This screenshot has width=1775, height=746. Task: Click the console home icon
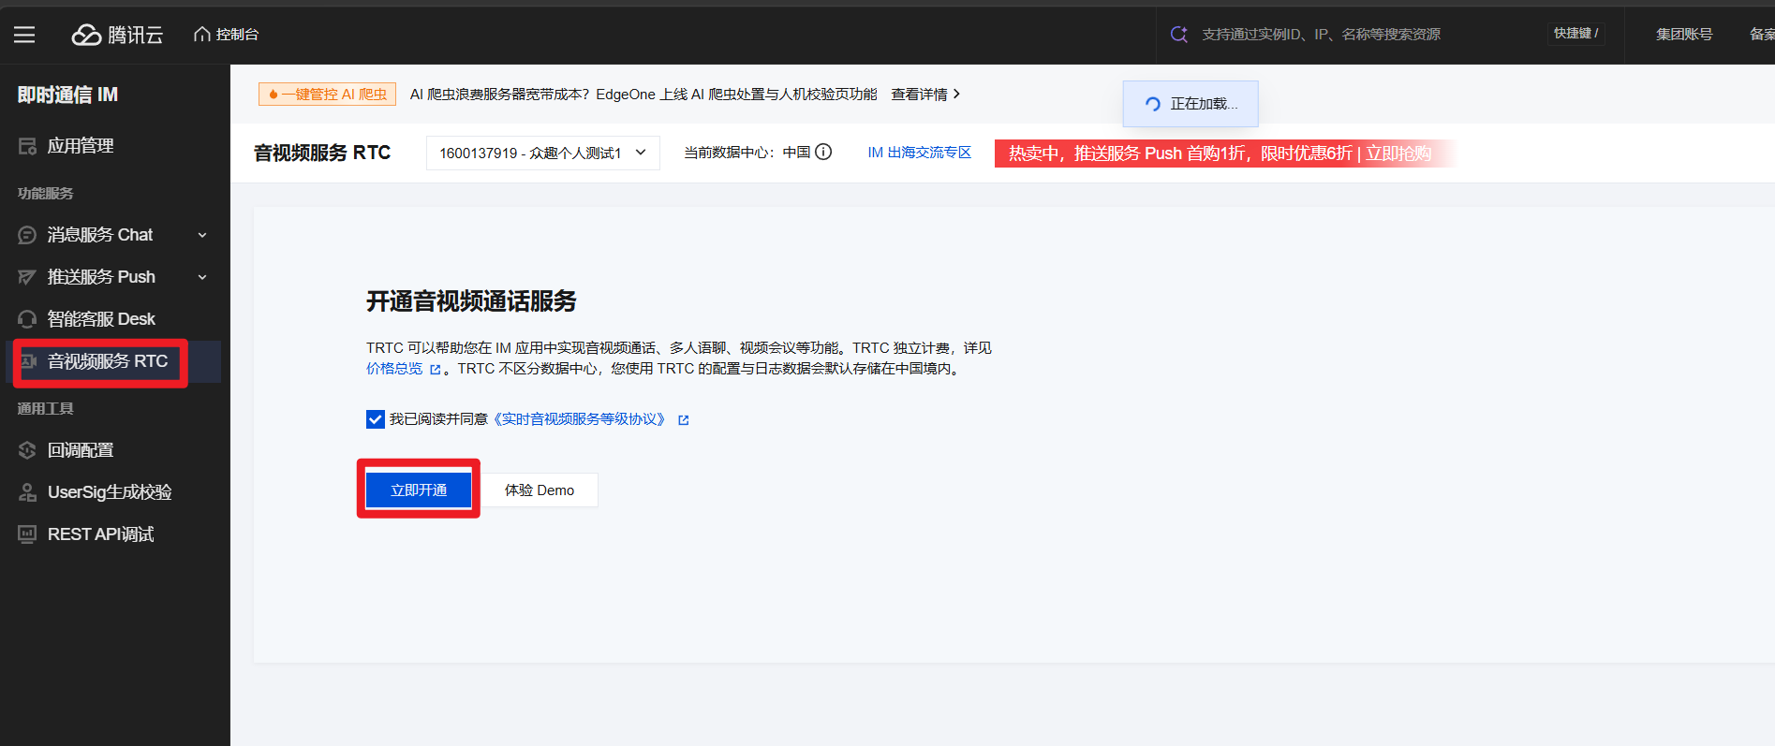[201, 34]
